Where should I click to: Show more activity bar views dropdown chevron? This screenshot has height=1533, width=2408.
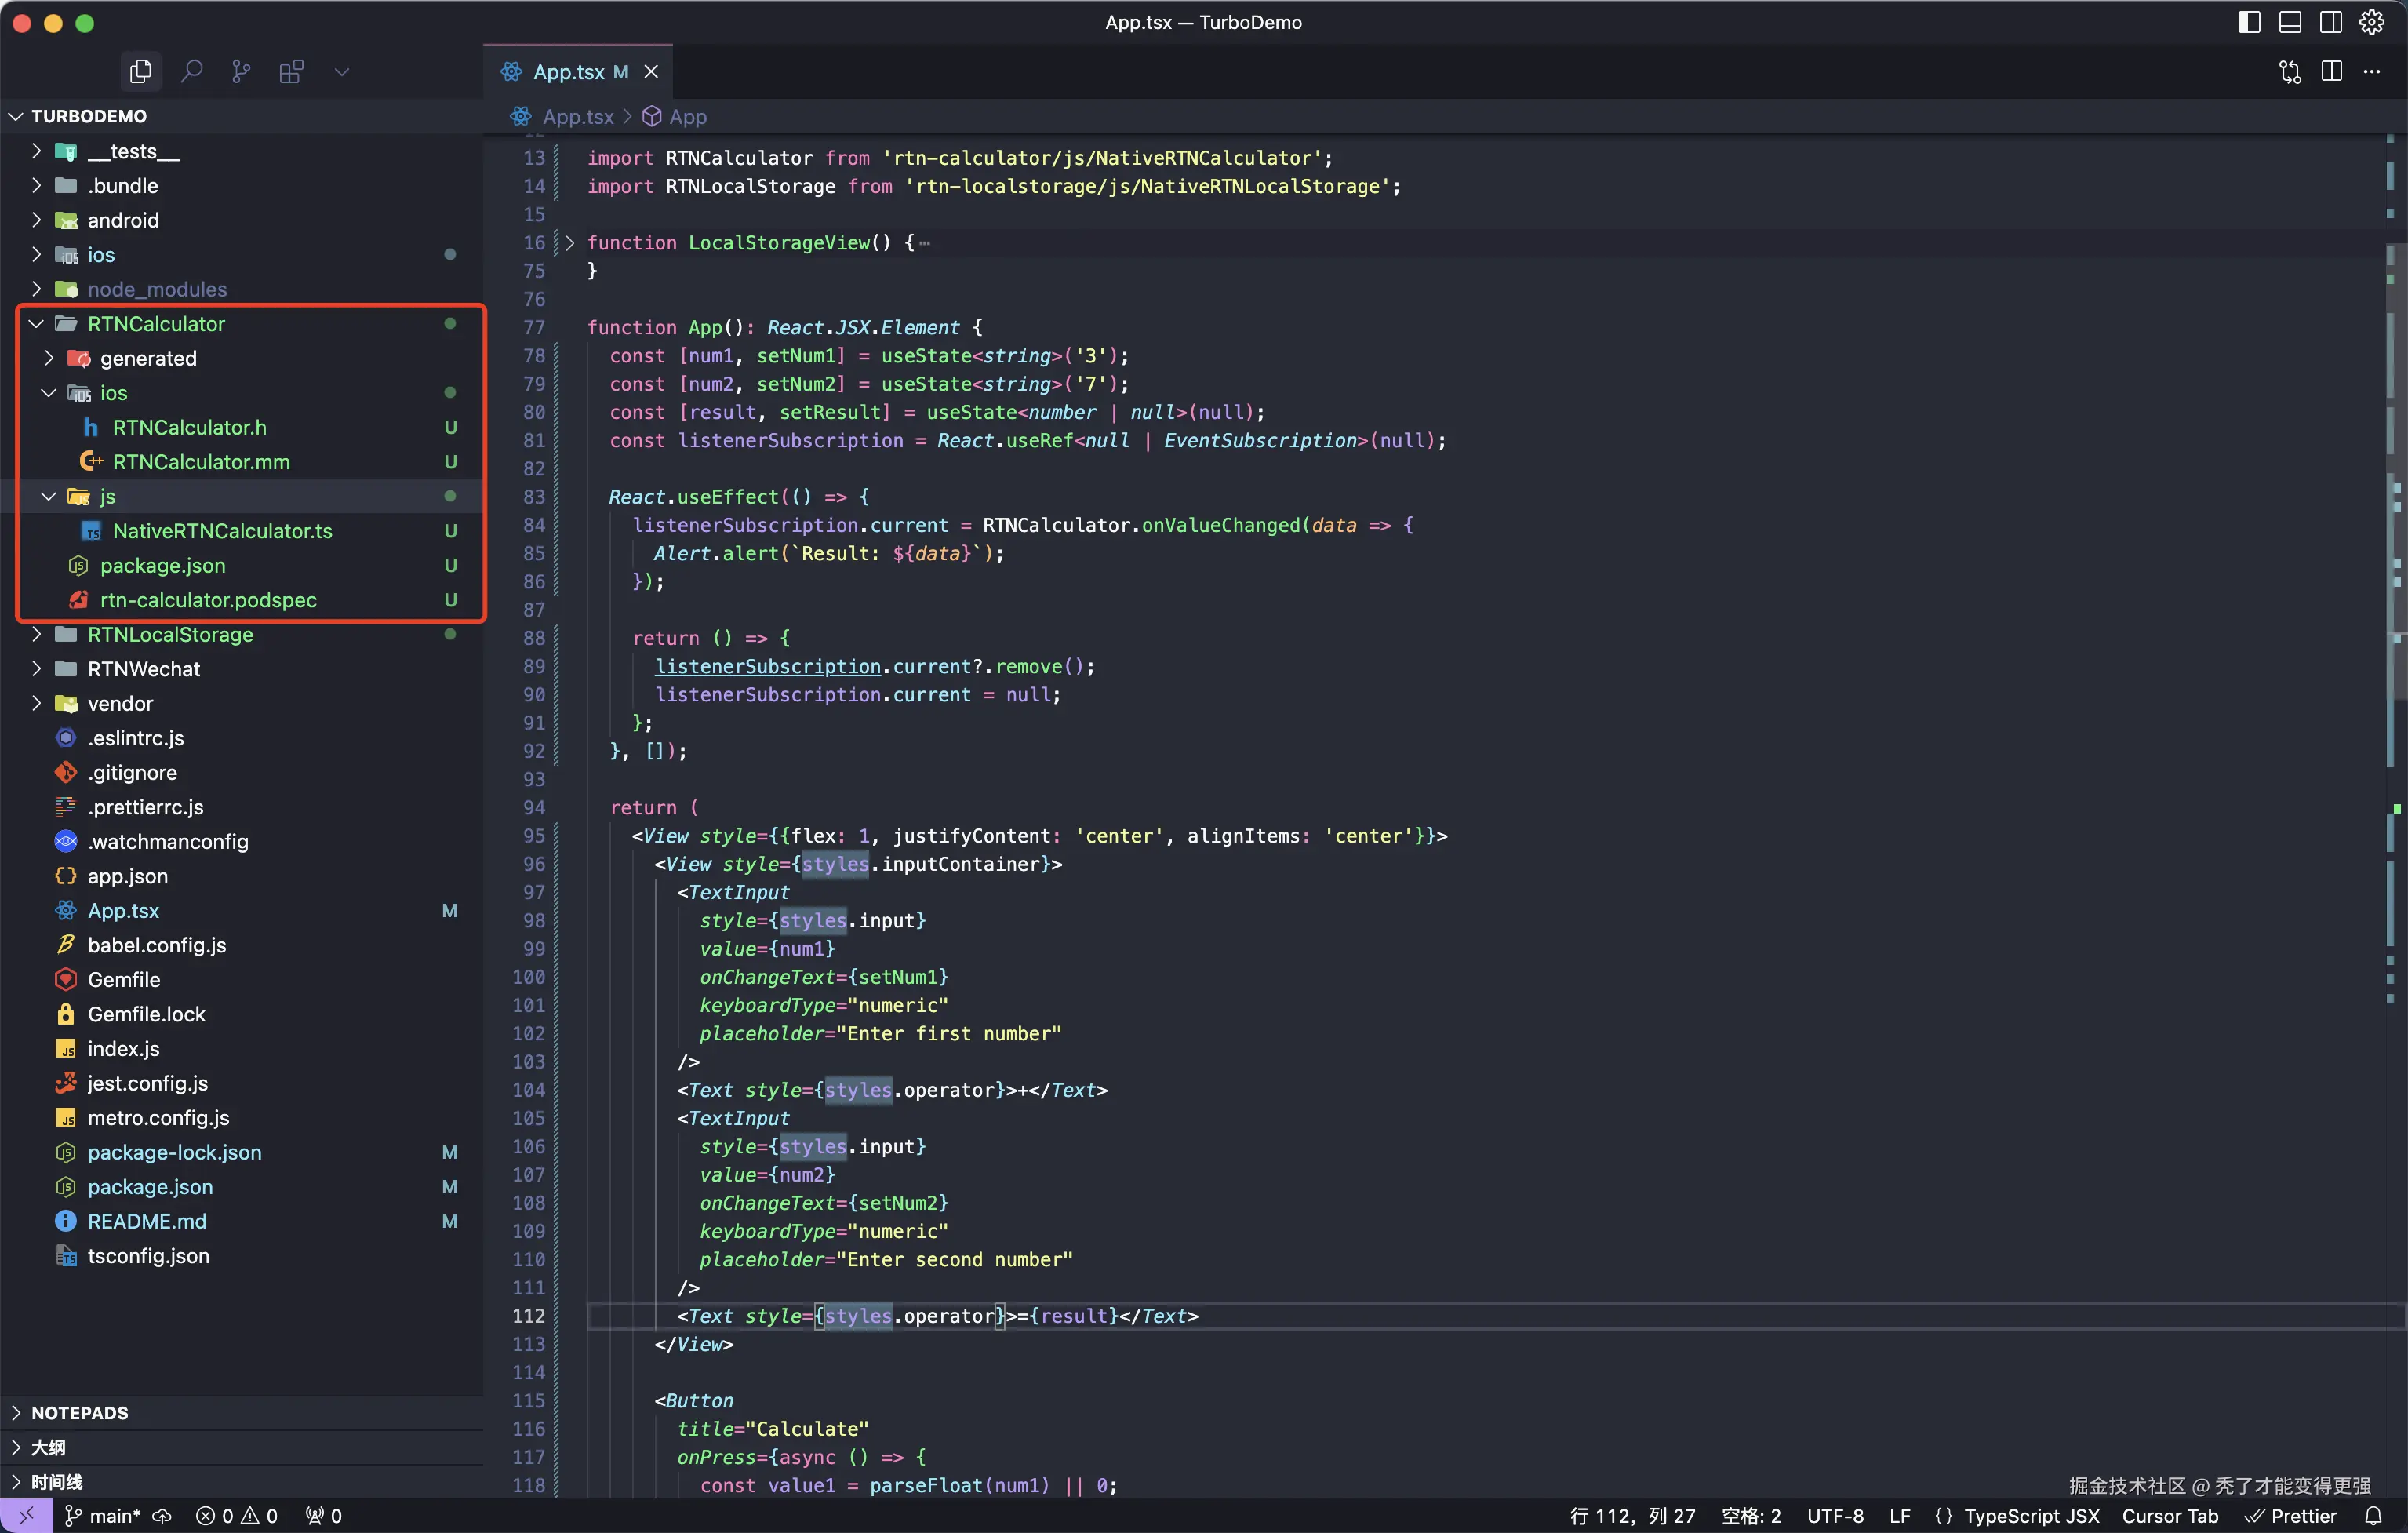(341, 71)
